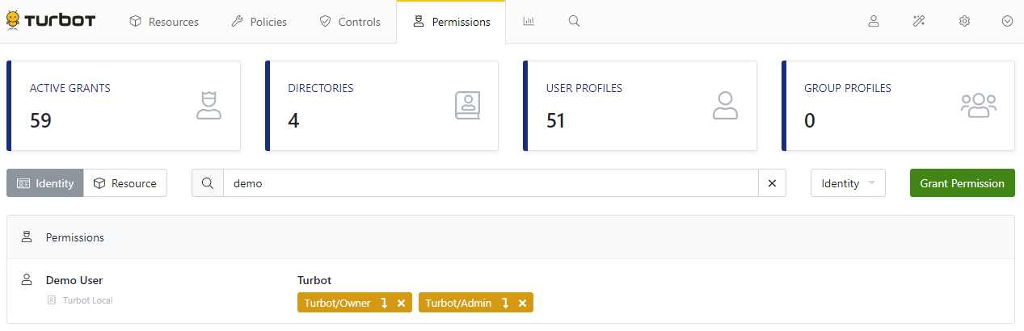Click the Turbot/Owner grant badge
Screen dimensions: 1024x331
pos(355,303)
